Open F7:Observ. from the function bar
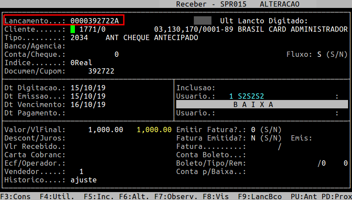352x200 pixels. point(172,196)
